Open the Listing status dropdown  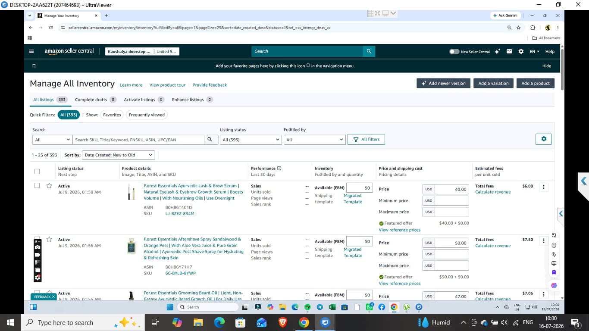click(x=251, y=140)
